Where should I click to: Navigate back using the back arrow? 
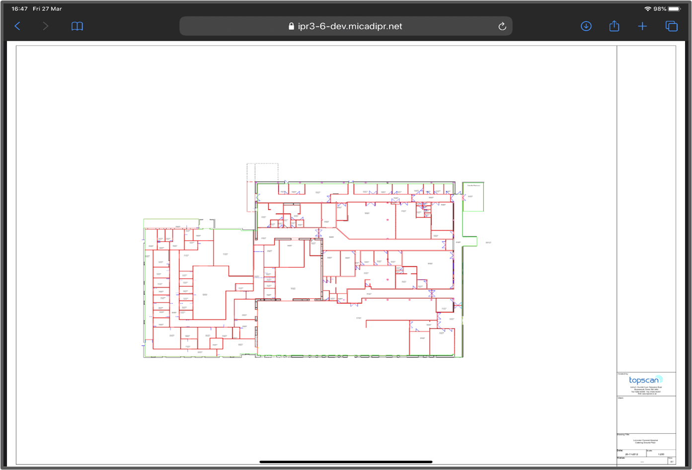17,26
